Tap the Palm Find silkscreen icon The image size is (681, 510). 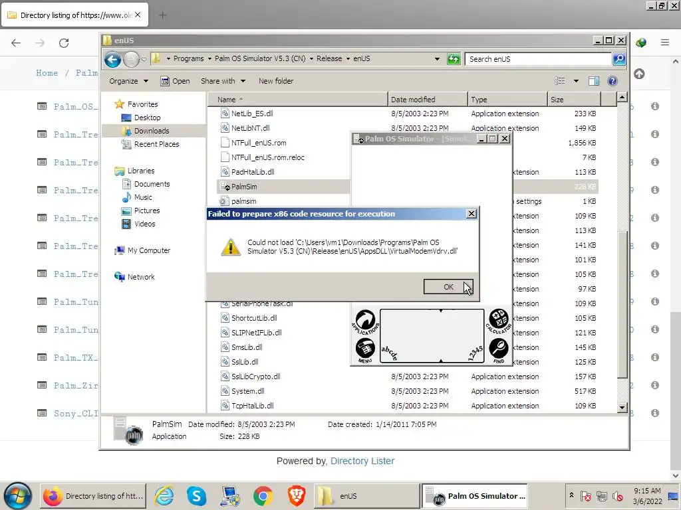coord(499,351)
